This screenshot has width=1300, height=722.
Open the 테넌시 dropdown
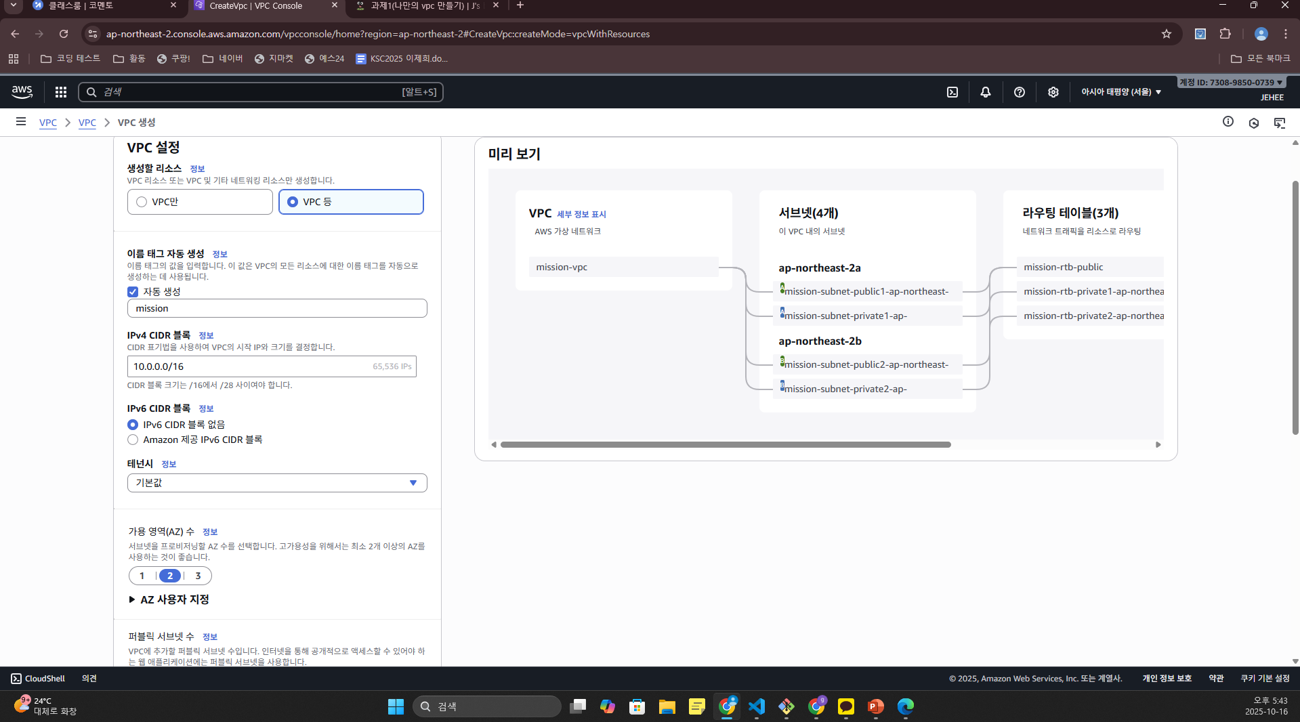tap(276, 483)
